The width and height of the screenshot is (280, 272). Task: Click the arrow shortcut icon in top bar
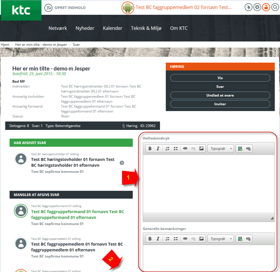(248, 7)
